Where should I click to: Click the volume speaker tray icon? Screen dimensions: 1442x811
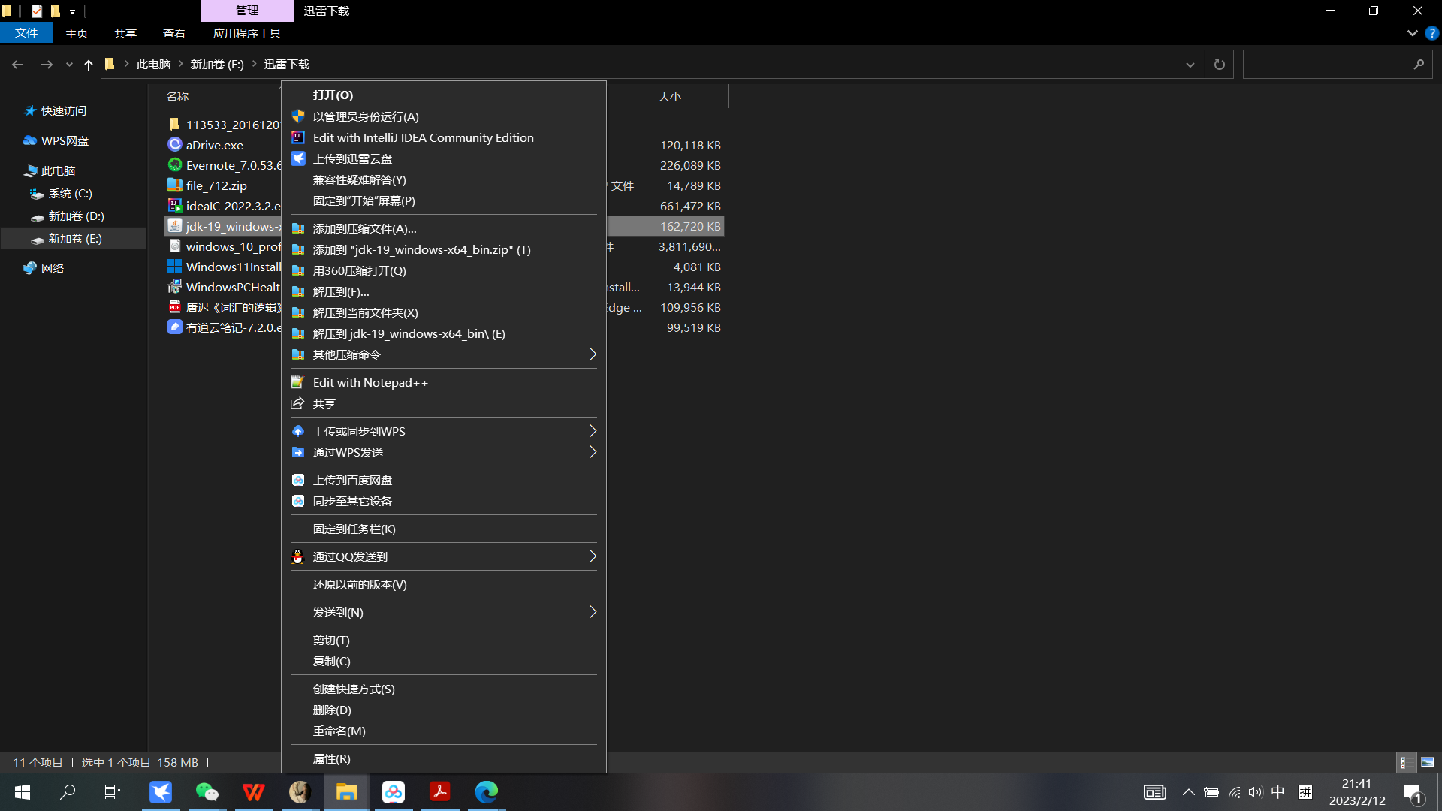point(1255,792)
